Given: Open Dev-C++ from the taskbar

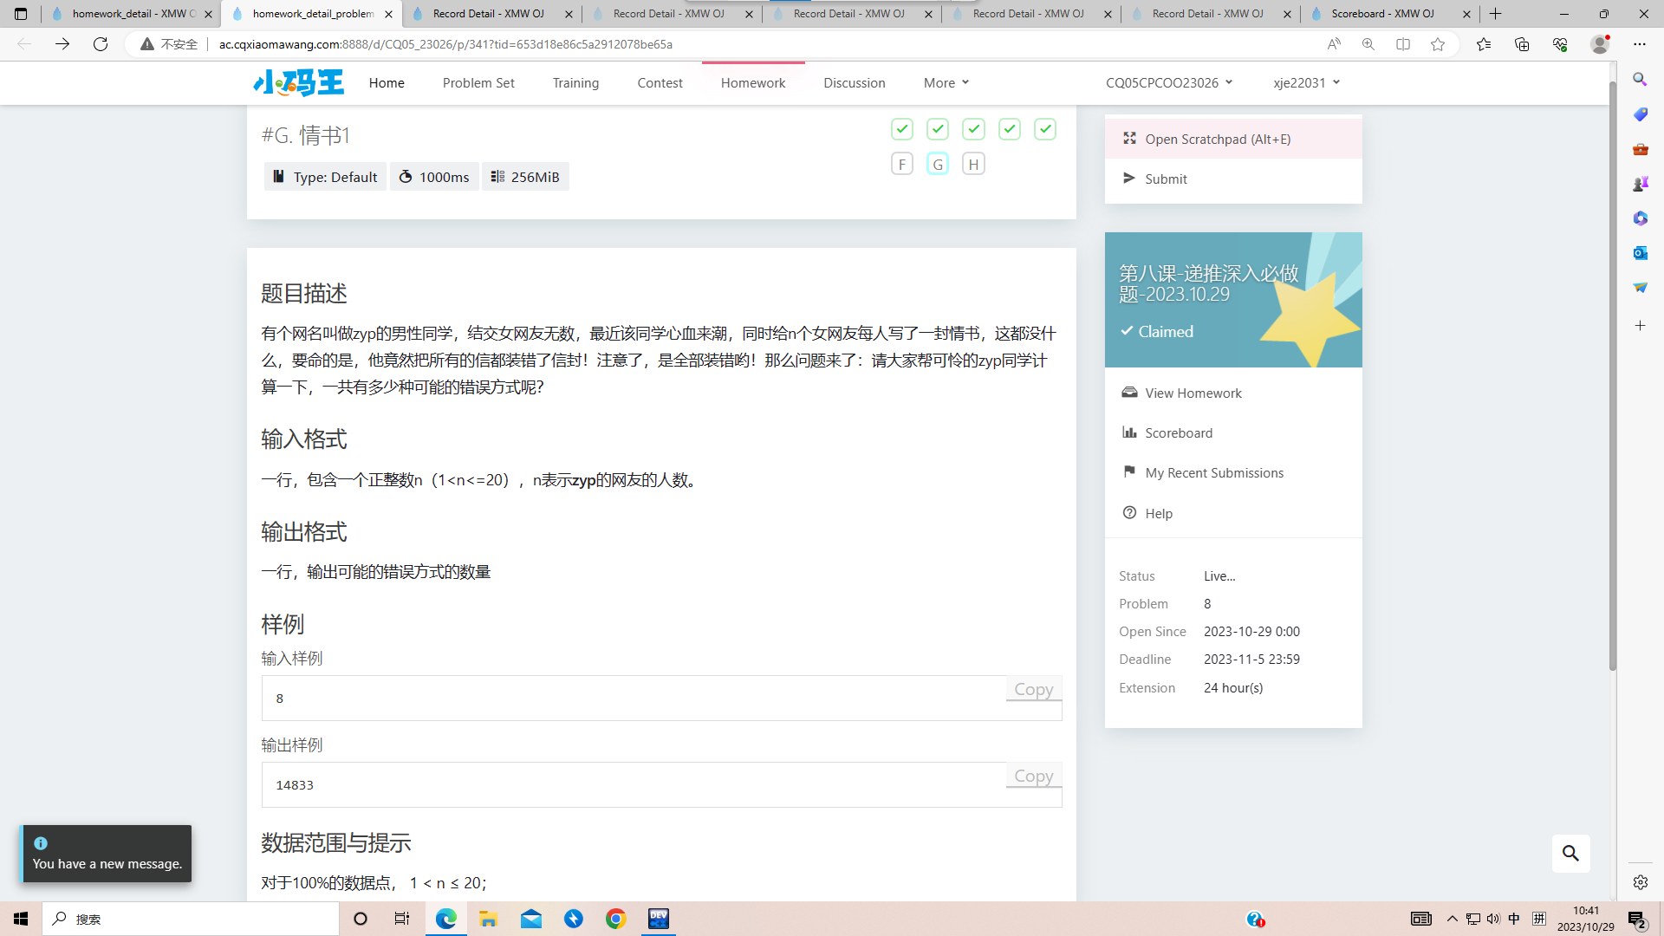Looking at the screenshot, I should coord(659,919).
